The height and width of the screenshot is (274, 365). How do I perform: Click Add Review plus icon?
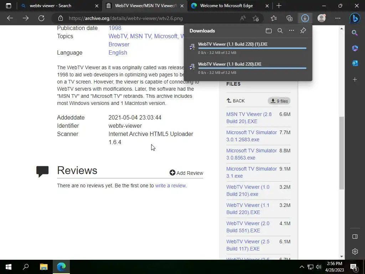coord(172,173)
